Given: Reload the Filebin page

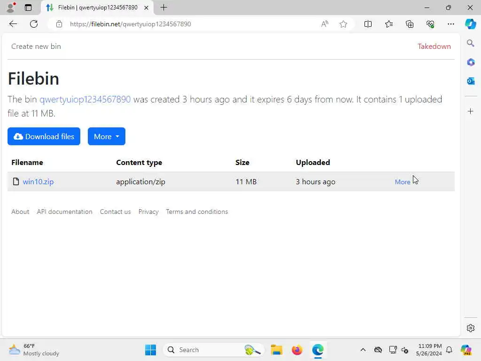Looking at the screenshot, I should click(34, 24).
